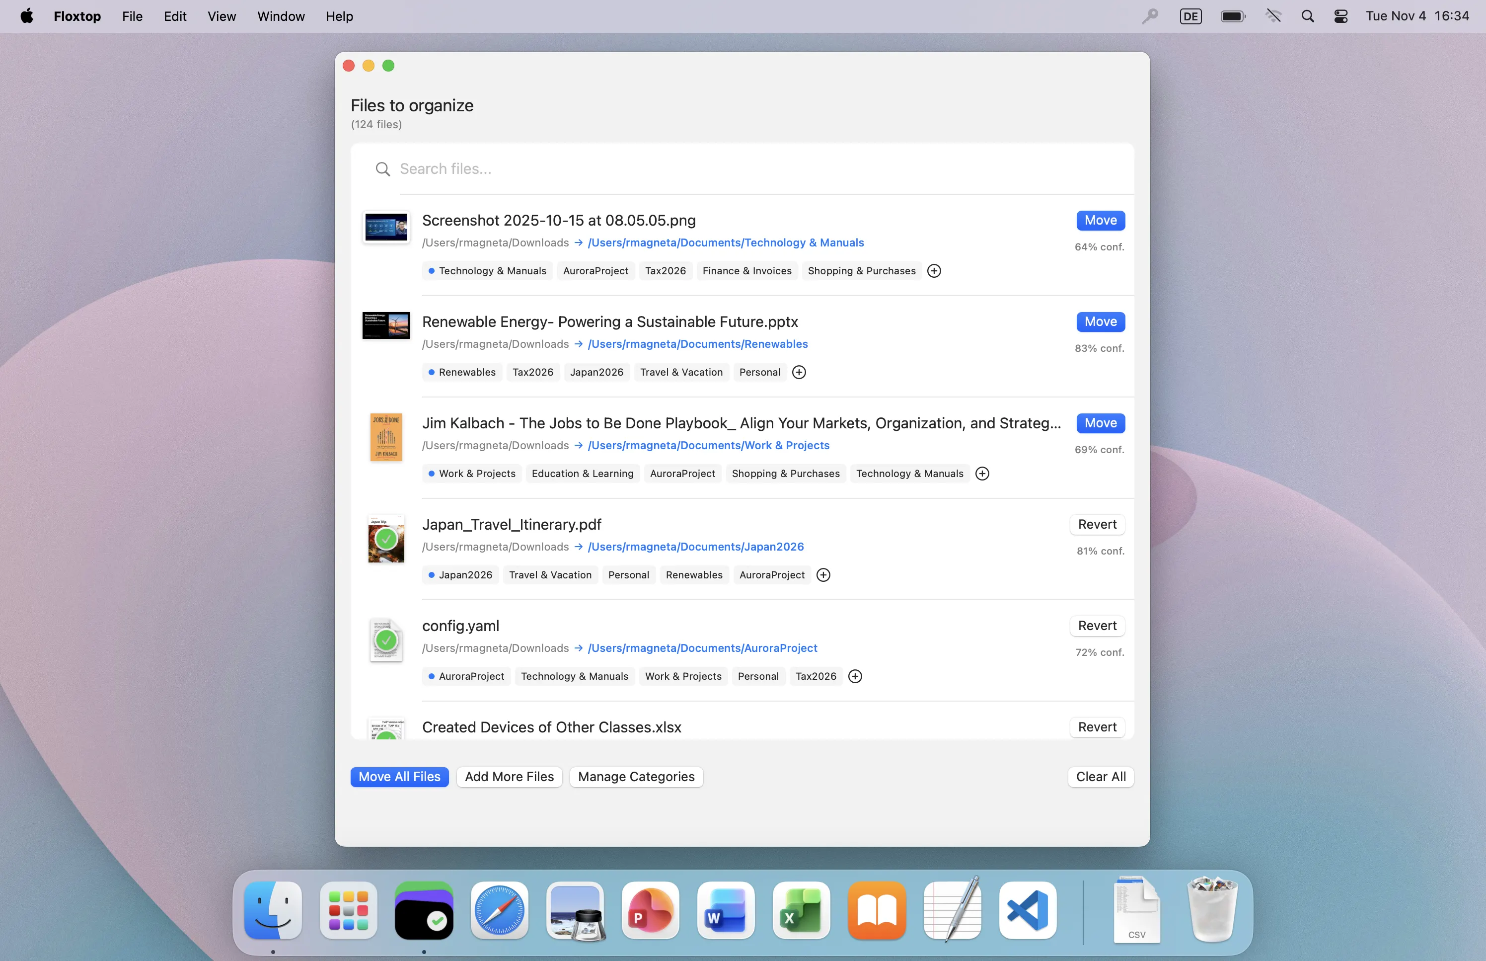Open the Edit menu

point(175,16)
